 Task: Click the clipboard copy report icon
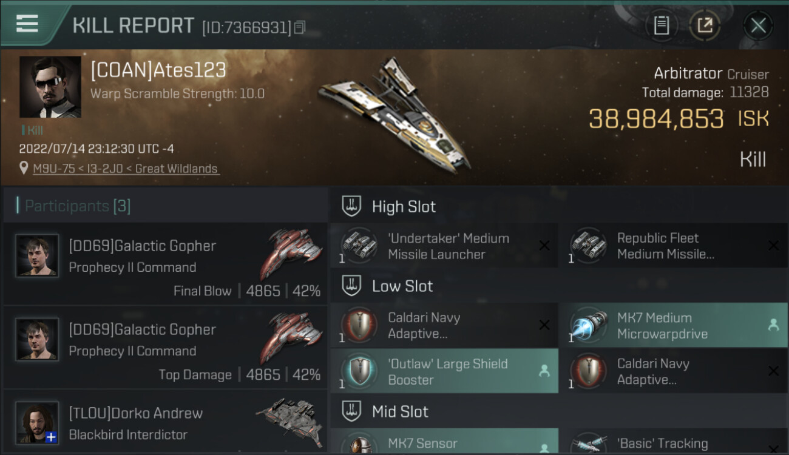click(662, 25)
